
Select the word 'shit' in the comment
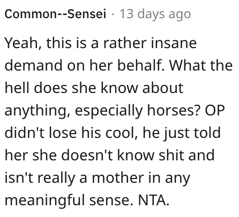coord(170,155)
